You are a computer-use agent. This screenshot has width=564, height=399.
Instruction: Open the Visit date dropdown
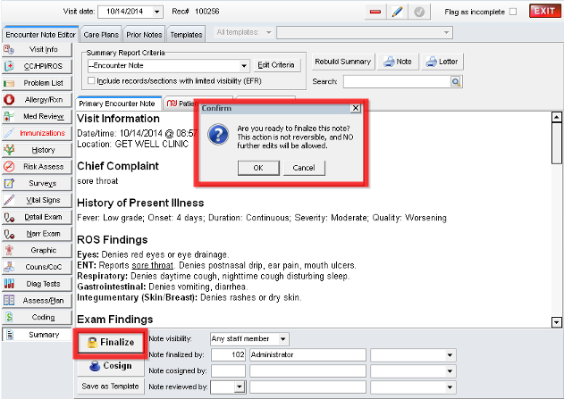tap(156, 12)
